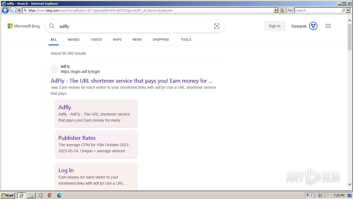Click the Rewards trophy medal icon
353x199 pixels.
click(313, 26)
